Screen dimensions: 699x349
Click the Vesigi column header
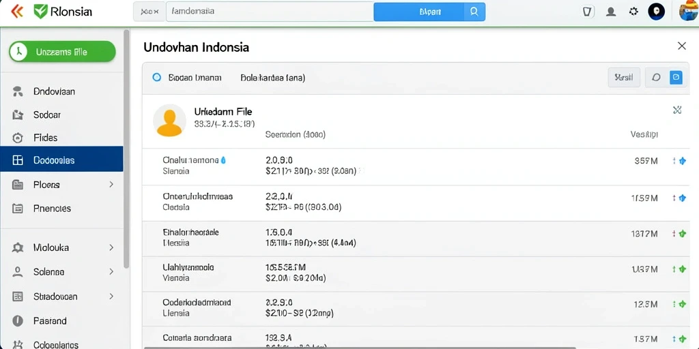click(x=644, y=134)
